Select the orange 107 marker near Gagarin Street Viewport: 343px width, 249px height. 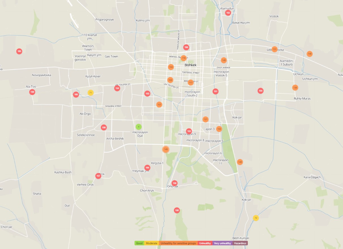tap(159, 105)
